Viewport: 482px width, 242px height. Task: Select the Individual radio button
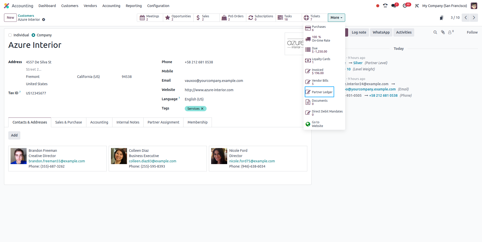pos(10,35)
